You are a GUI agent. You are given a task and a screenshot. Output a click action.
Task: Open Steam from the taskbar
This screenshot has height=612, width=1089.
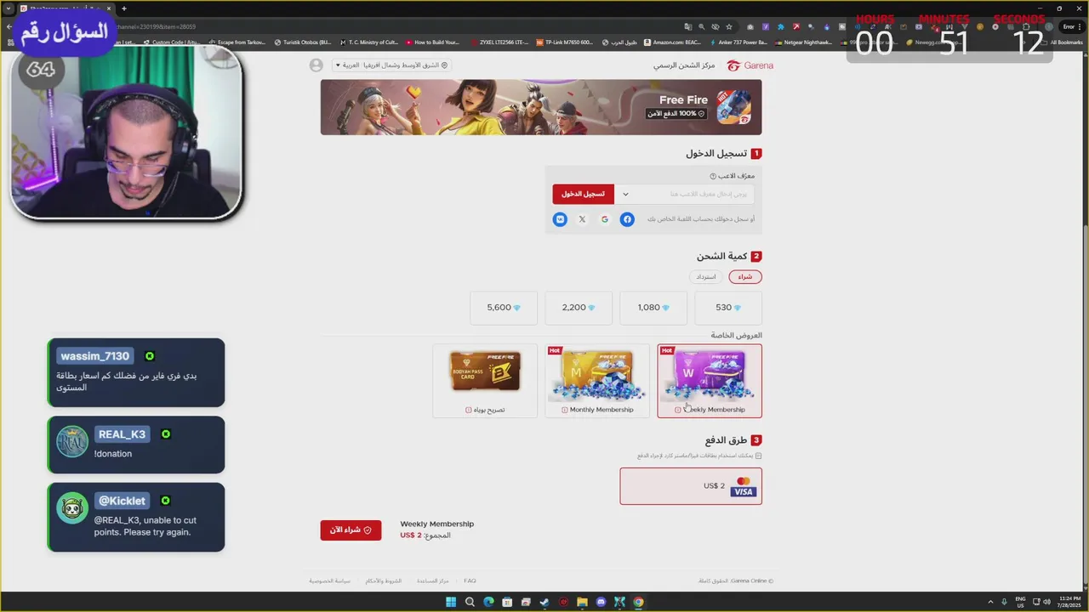(544, 602)
